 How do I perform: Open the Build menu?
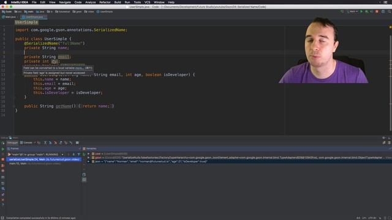pos(118,2)
